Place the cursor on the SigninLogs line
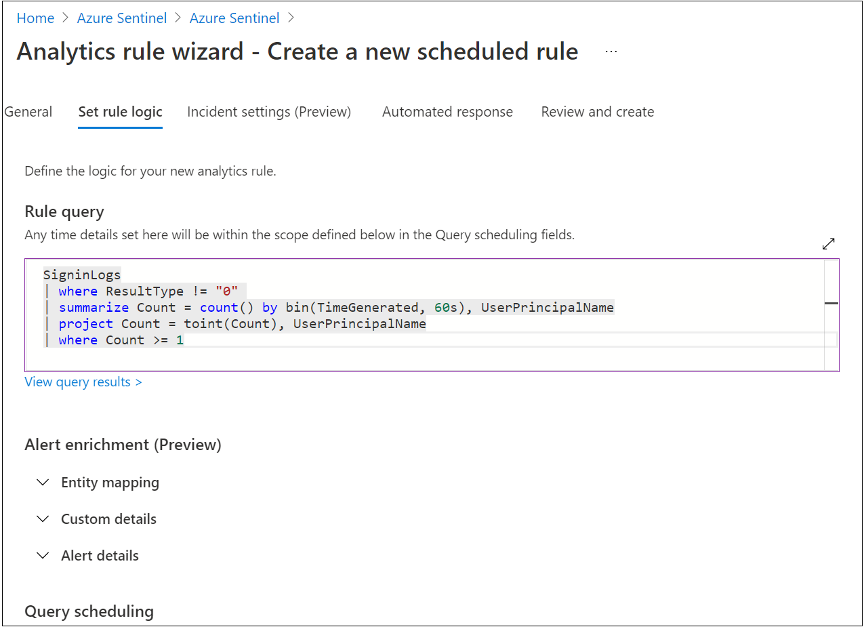The height and width of the screenshot is (629, 864). pos(81,275)
